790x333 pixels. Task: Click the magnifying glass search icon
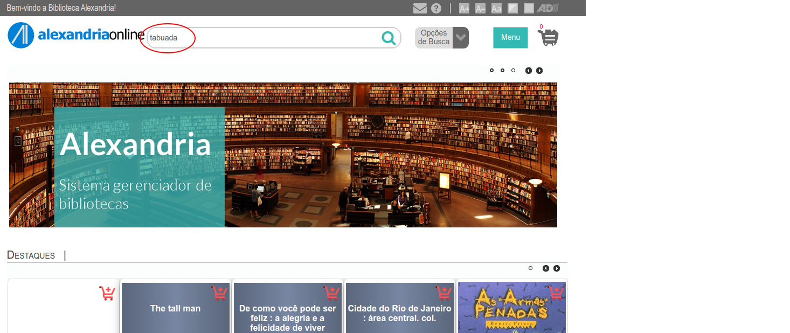[x=389, y=38]
